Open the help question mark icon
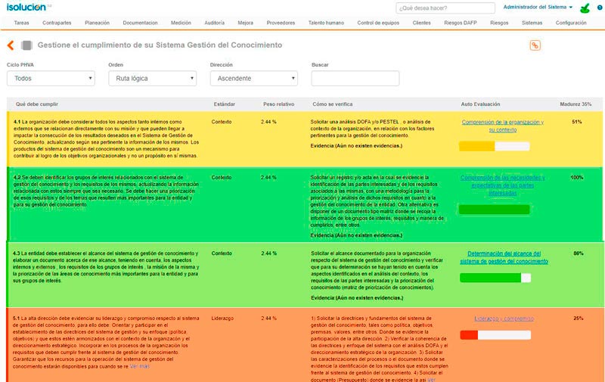 [600, 8]
